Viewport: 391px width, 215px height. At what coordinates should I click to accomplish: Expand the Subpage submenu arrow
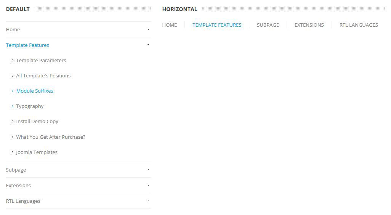coord(148,170)
